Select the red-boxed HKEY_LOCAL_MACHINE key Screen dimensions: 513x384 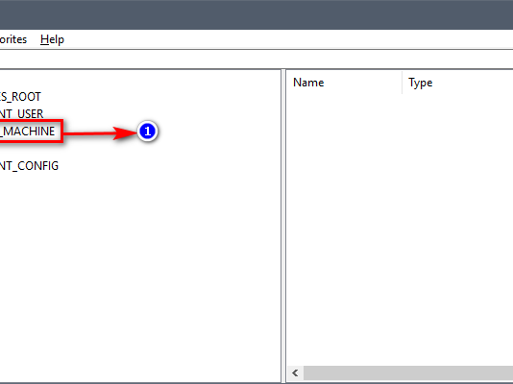(x=28, y=132)
